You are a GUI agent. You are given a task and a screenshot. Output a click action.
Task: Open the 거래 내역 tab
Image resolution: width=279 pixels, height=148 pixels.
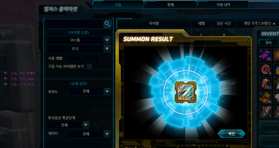click(223, 5)
